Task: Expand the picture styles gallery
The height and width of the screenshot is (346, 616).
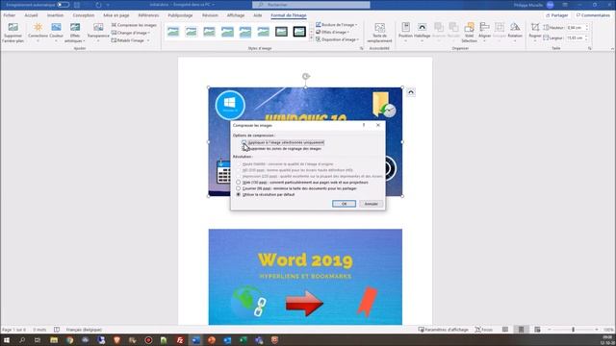Action: pos(312,38)
